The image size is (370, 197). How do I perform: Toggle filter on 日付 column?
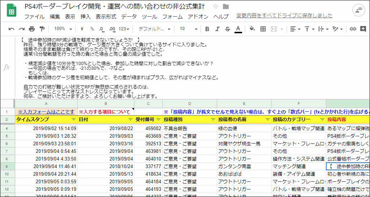(130, 120)
